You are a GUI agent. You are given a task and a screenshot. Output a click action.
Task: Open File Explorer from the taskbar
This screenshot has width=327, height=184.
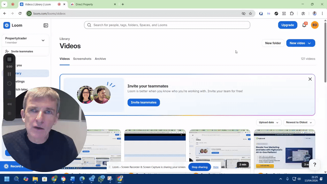click(35, 179)
